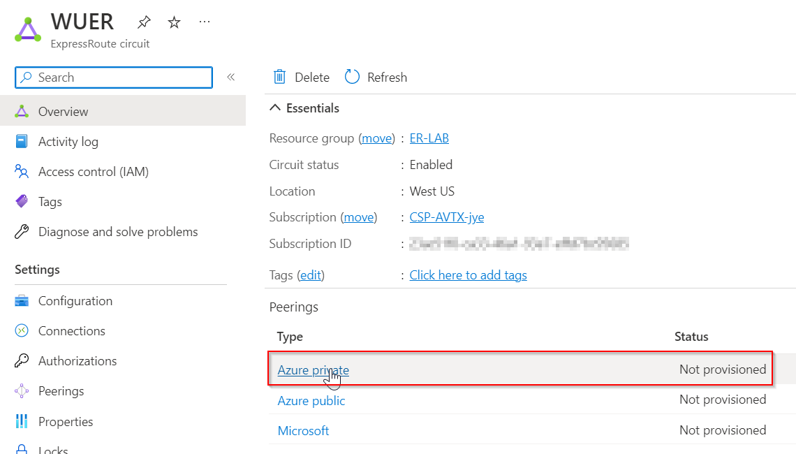Open the more options ellipsis menu
796x454 pixels.
205,22
